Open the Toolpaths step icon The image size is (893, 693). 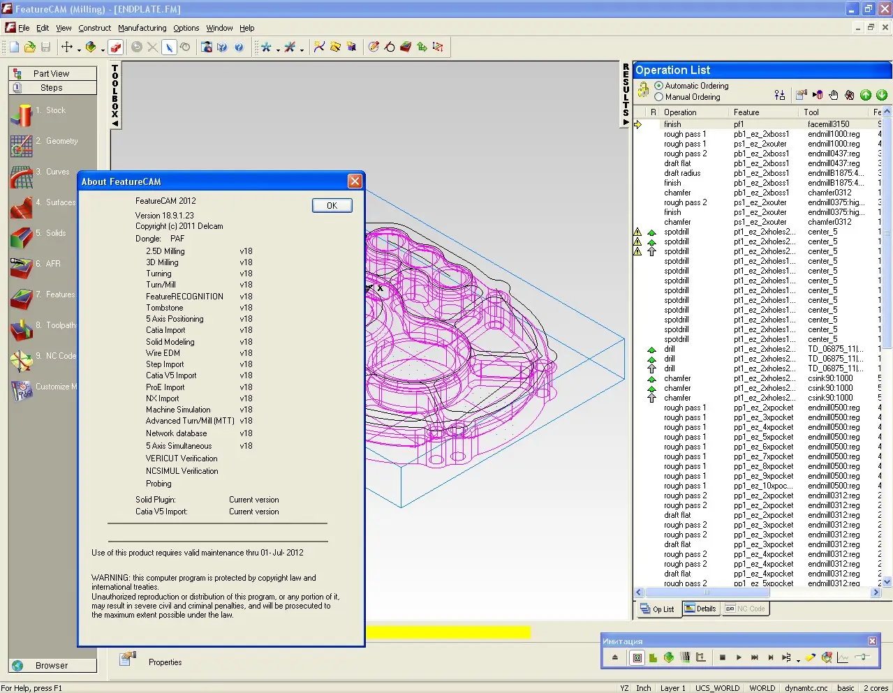[21, 330]
